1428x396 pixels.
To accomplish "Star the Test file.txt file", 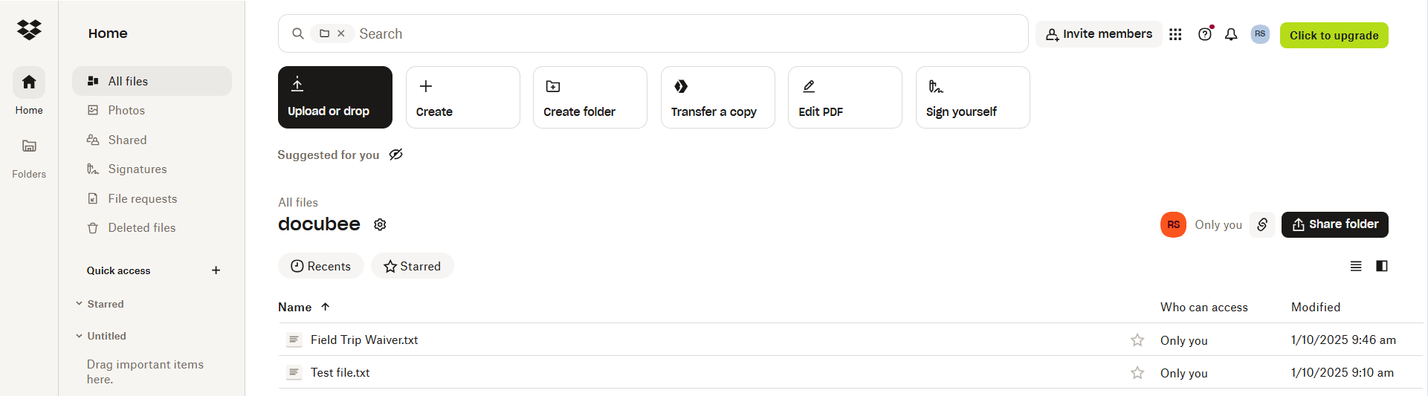I will 1137,373.
